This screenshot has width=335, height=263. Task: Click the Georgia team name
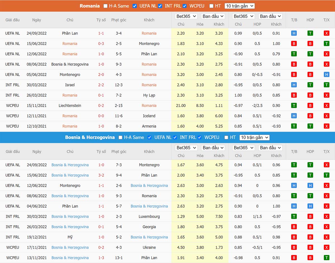(149, 227)
